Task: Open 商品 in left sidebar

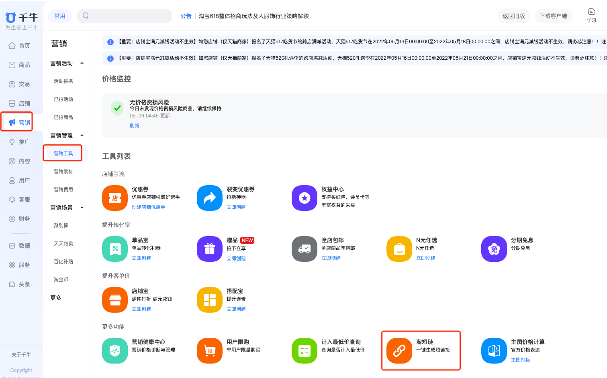Action: [19, 65]
